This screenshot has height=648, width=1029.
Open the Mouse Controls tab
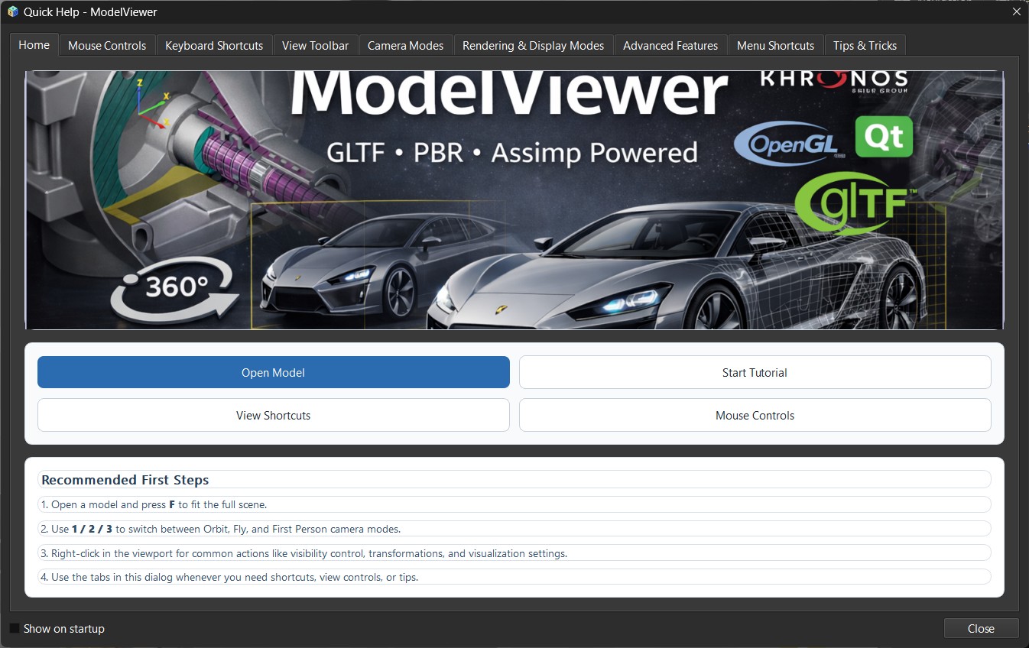pos(107,46)
